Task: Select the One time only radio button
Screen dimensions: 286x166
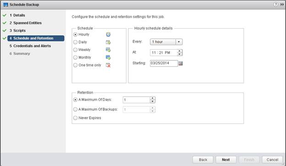Action: 75,65
